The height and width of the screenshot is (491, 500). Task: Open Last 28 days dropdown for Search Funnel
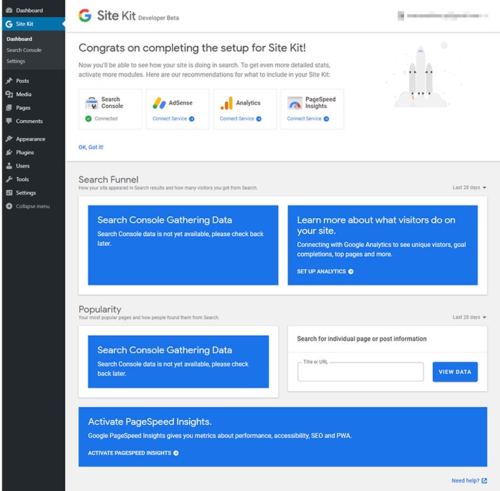pyautogui.click(x=469, y=187)
